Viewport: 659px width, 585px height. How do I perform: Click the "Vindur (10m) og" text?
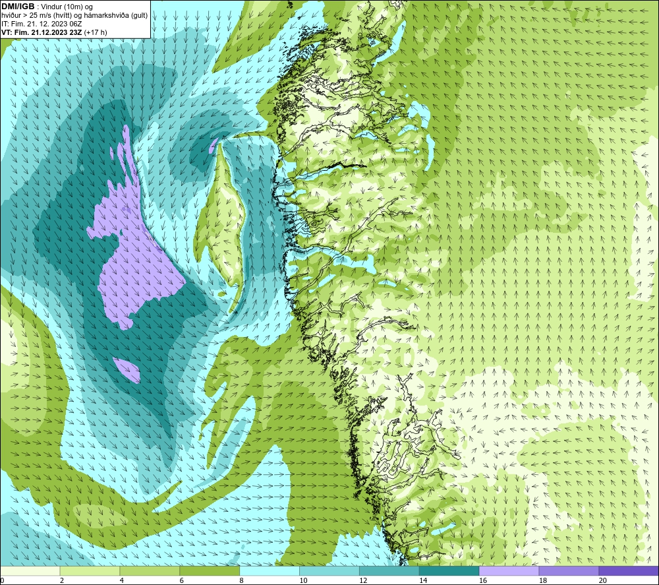pyautogui.click(x=67, y=7)
